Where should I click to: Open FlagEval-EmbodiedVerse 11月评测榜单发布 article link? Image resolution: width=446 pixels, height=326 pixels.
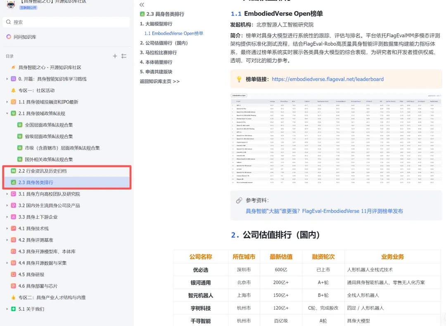point(324,211)
